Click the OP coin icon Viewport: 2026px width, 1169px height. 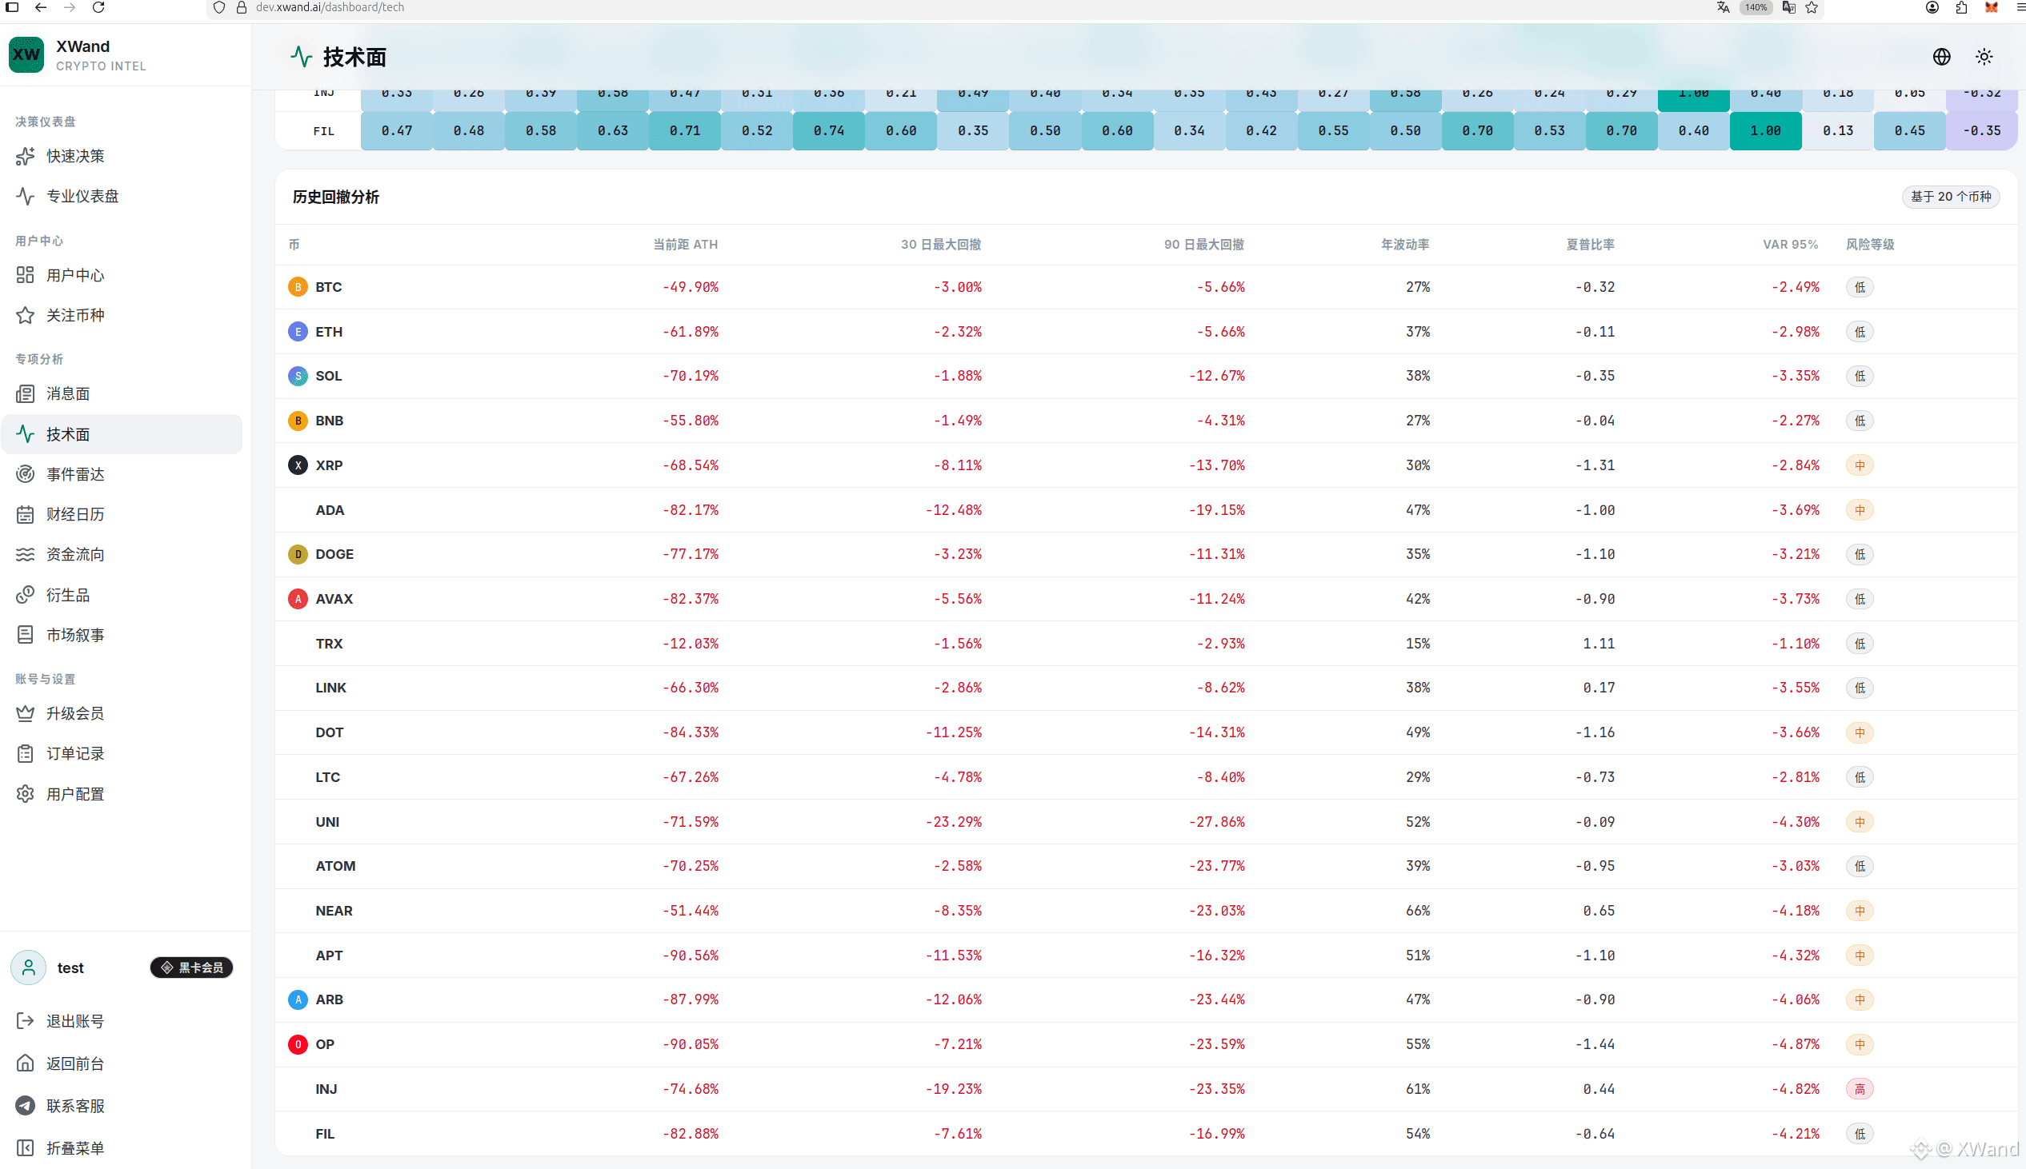[298, 1043]
